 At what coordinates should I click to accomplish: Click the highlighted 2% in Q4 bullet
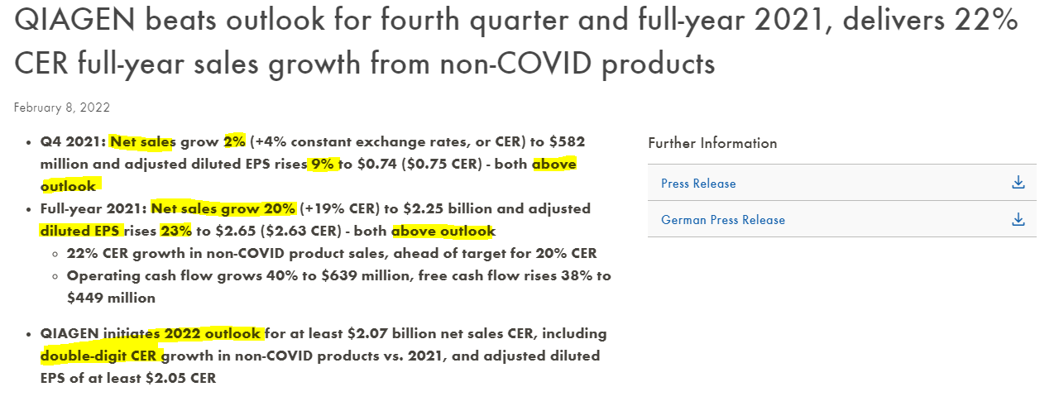(235, 142)
